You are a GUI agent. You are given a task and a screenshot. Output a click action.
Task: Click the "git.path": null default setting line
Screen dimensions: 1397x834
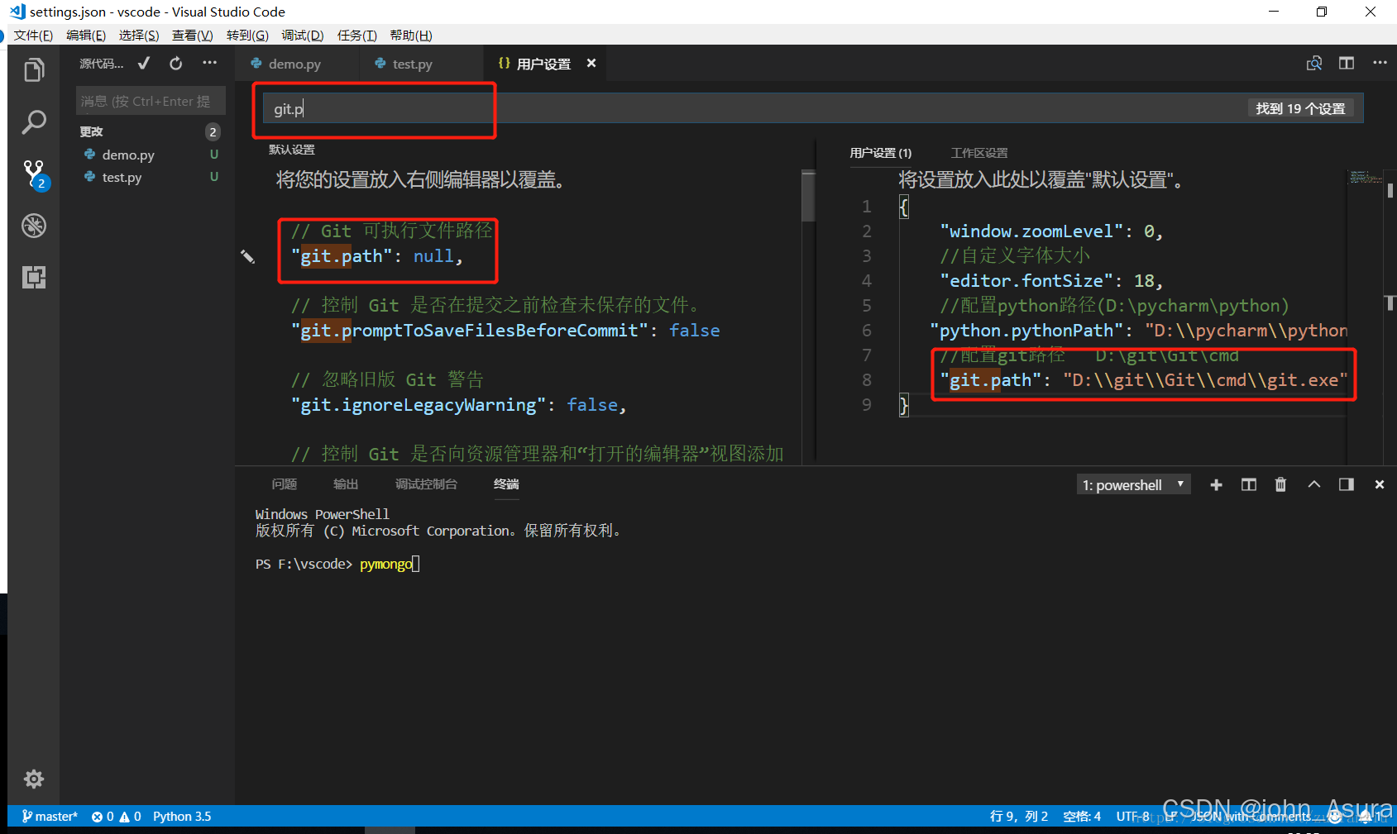(x=377, y=256)
